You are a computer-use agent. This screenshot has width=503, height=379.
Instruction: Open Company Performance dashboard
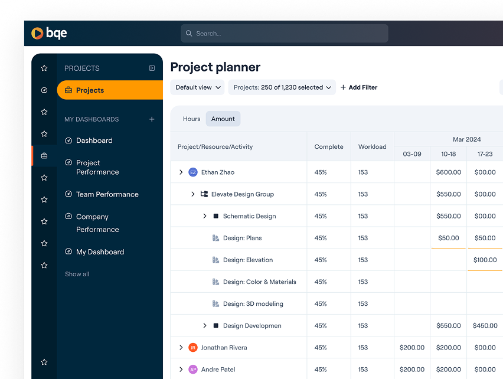coord(97,223)
